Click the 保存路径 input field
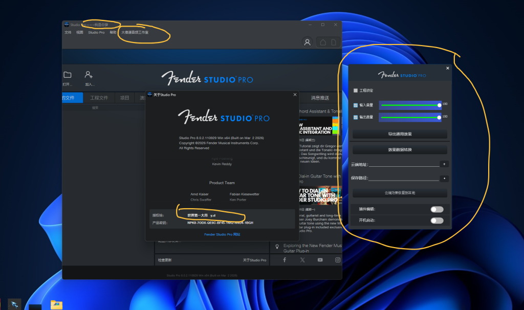The image size is (524, 310). pyautogui.click(x=404, y=179)
